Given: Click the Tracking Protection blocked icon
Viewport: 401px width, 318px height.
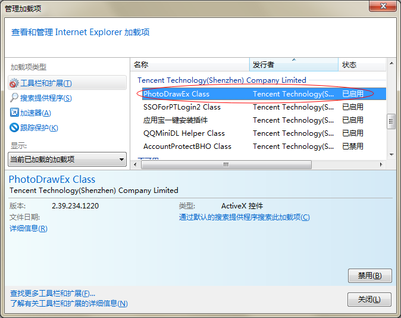Looking at the screenshot, I should pyautogui.click(x=14, y=127).
